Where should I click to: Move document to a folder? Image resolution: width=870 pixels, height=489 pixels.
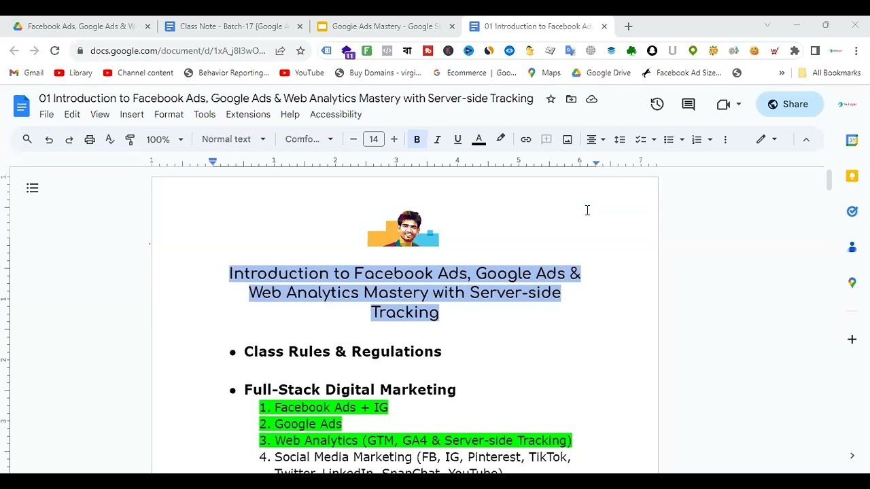(572, 99)
